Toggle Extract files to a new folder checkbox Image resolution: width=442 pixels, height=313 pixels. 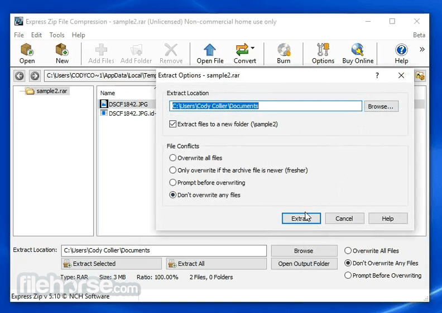pos(173,124)
